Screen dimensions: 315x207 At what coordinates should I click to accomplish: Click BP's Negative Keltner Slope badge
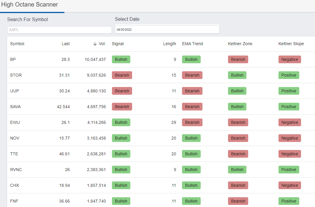(290, 59)
